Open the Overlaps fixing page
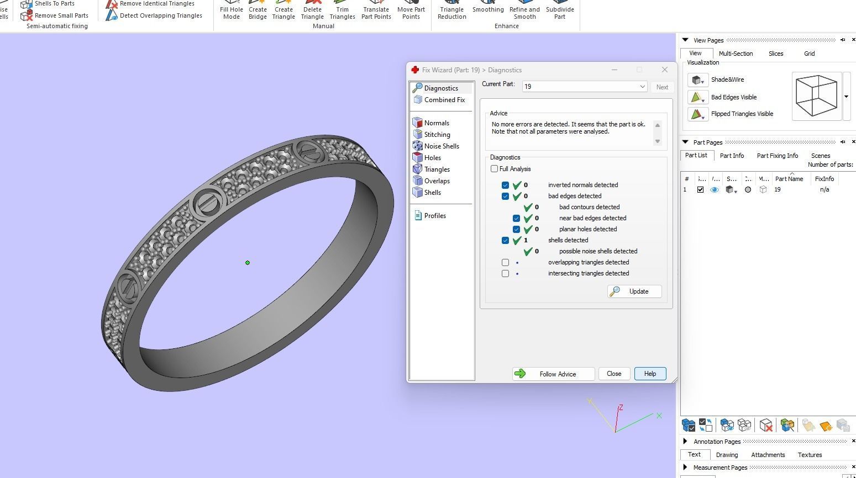This screenshot has height=478, width=856. [x=431, y=181]
